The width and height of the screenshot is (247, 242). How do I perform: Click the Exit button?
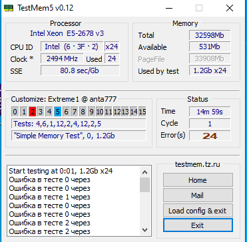coord(198,225)
